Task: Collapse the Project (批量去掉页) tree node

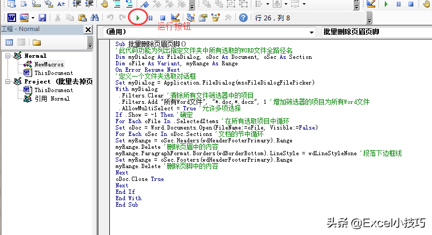Action: point(7,81)
